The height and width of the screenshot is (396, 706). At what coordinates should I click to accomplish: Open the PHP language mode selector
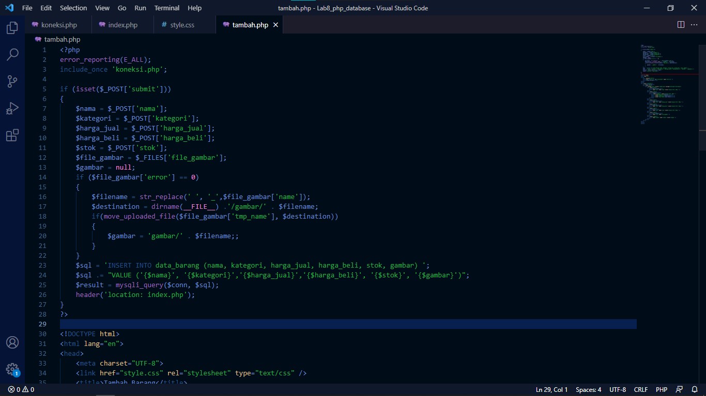click(661, 389)
